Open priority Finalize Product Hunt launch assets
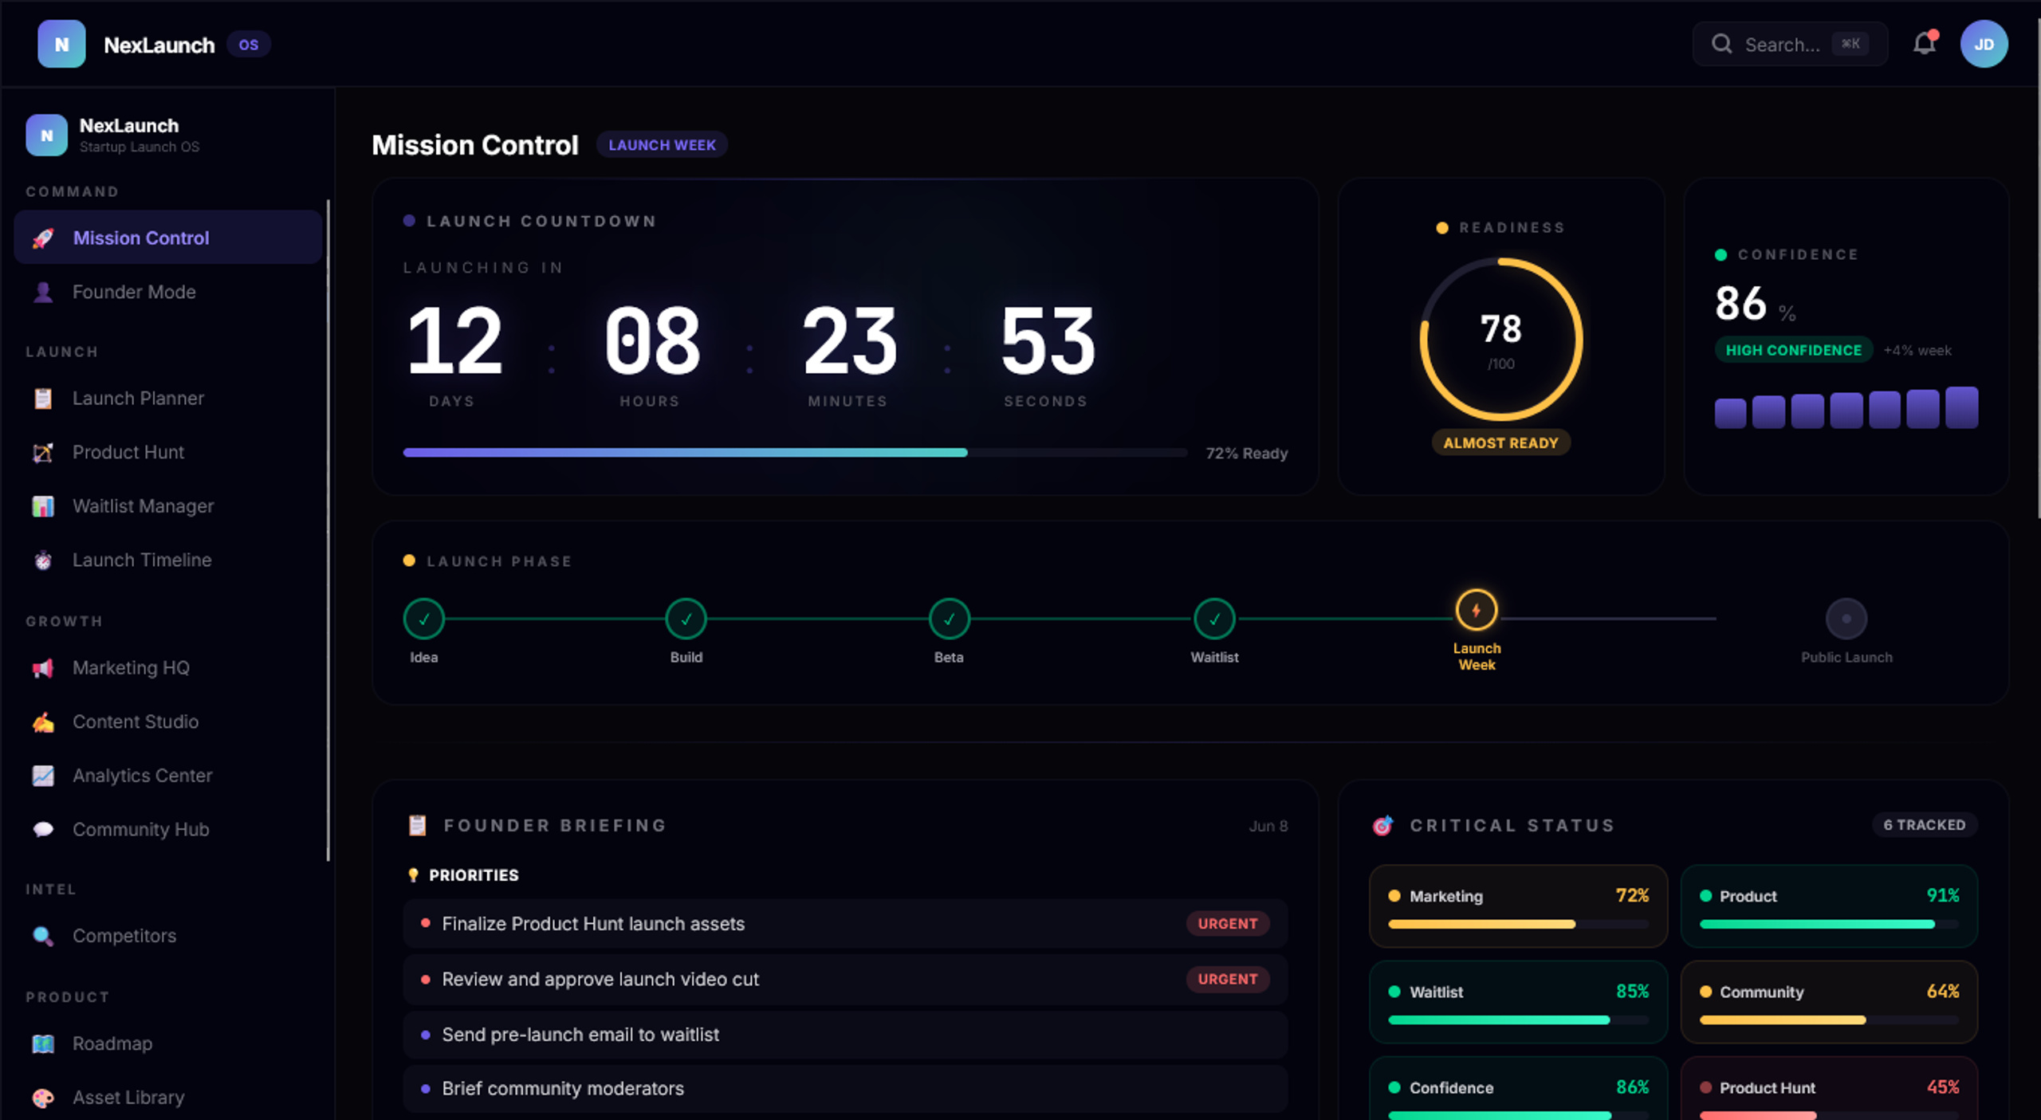Screen dimensions: 2041x1120 click(x=845, y=924)
